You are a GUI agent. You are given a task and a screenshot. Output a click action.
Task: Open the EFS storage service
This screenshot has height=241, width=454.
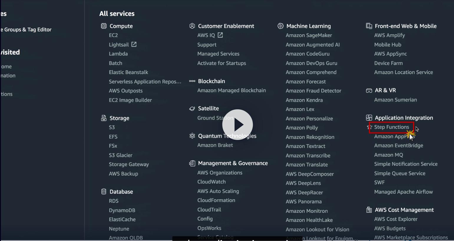coord(113,137)
